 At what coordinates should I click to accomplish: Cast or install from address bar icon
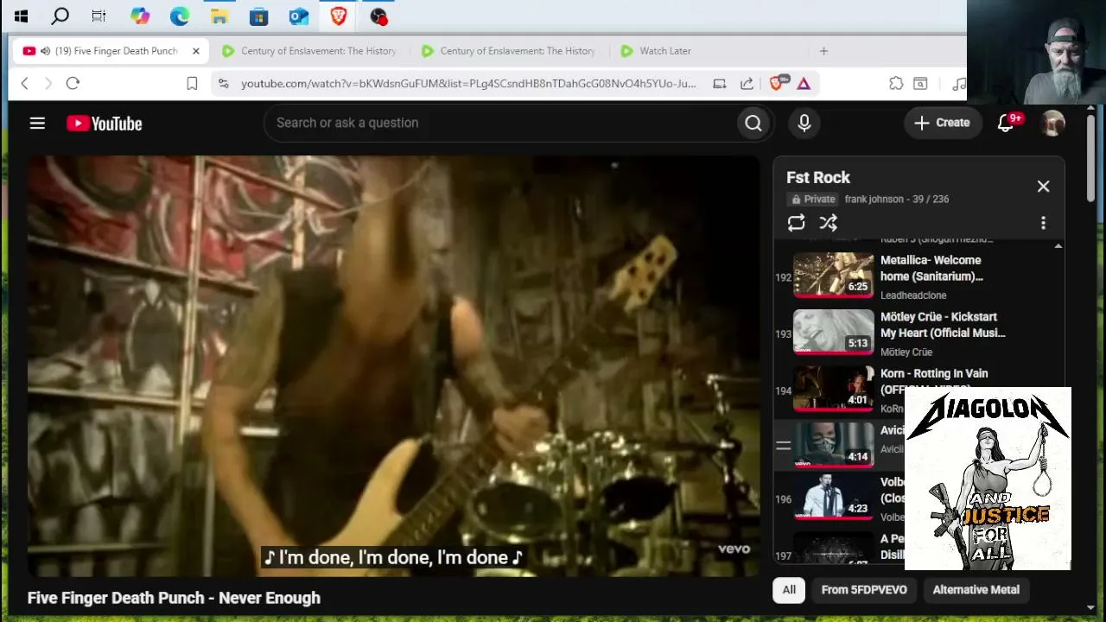[719, 83]
